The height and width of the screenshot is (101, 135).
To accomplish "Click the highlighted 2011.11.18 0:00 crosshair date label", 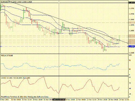I will [59, 100].
